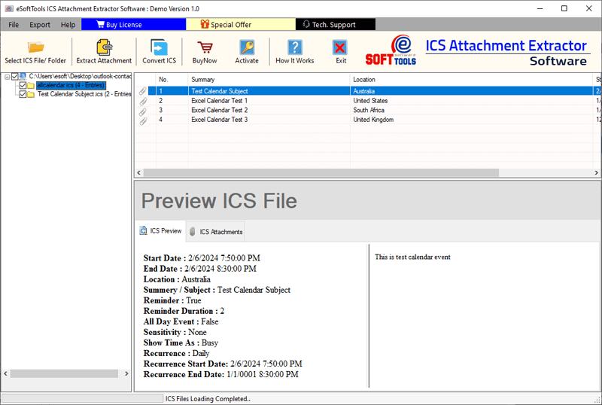Click the table horizontal scrollbar thumb
The image size is (602, 405).
click(x=321, y=173)
